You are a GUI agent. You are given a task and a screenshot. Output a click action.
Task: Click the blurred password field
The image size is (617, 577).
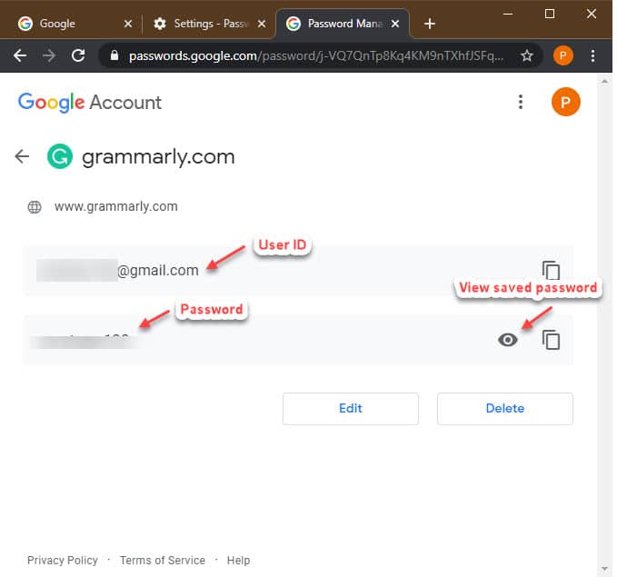pos(298,340)
